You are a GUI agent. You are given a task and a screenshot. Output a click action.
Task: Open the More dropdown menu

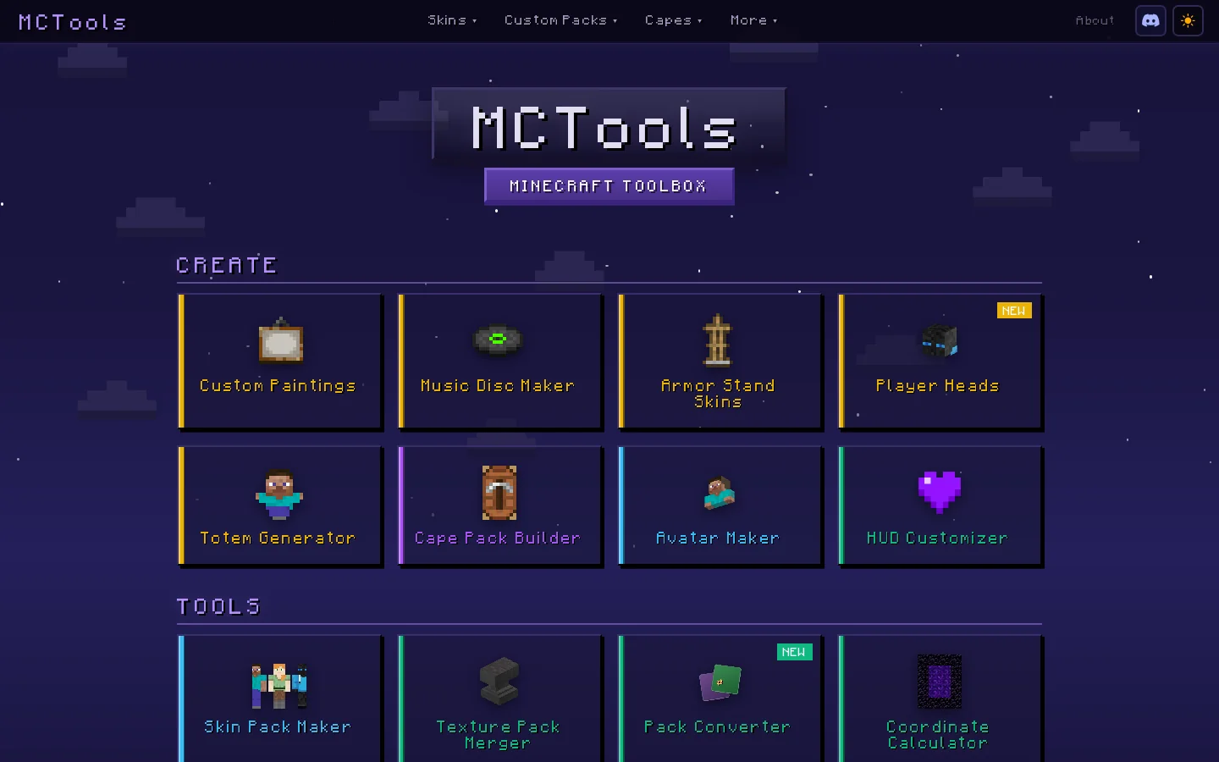753,20
